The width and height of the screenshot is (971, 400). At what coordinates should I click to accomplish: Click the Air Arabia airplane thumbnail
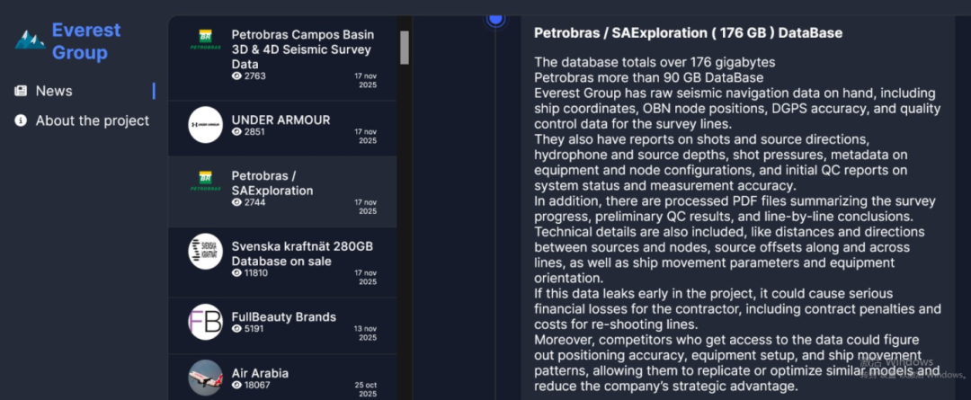pos(205,378)
